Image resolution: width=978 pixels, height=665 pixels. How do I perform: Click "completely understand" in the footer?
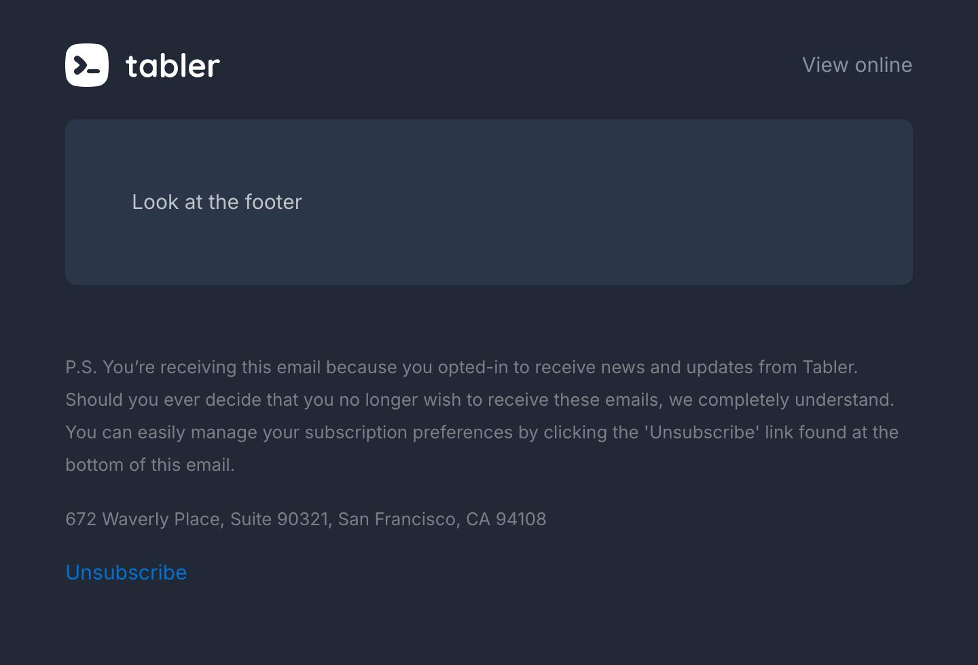point(795,400)
